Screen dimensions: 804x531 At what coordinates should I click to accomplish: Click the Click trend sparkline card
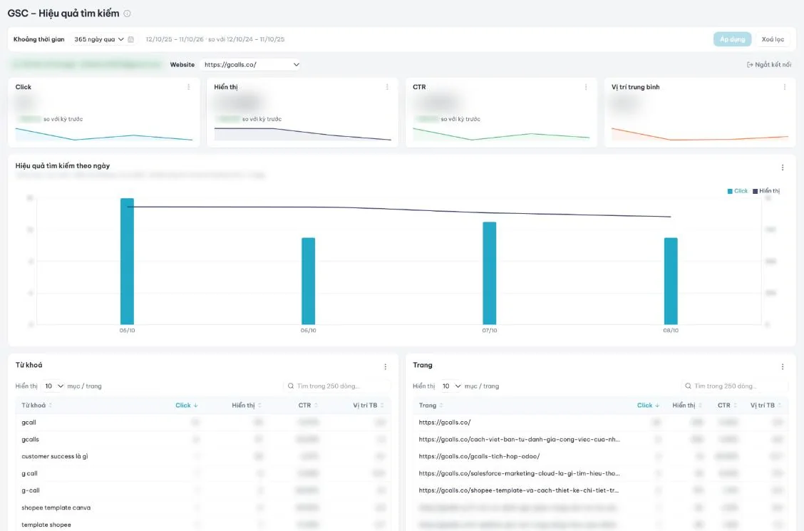point(103,134)
